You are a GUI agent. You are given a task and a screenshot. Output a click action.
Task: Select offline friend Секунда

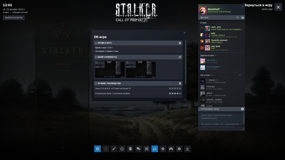point(221,87)
